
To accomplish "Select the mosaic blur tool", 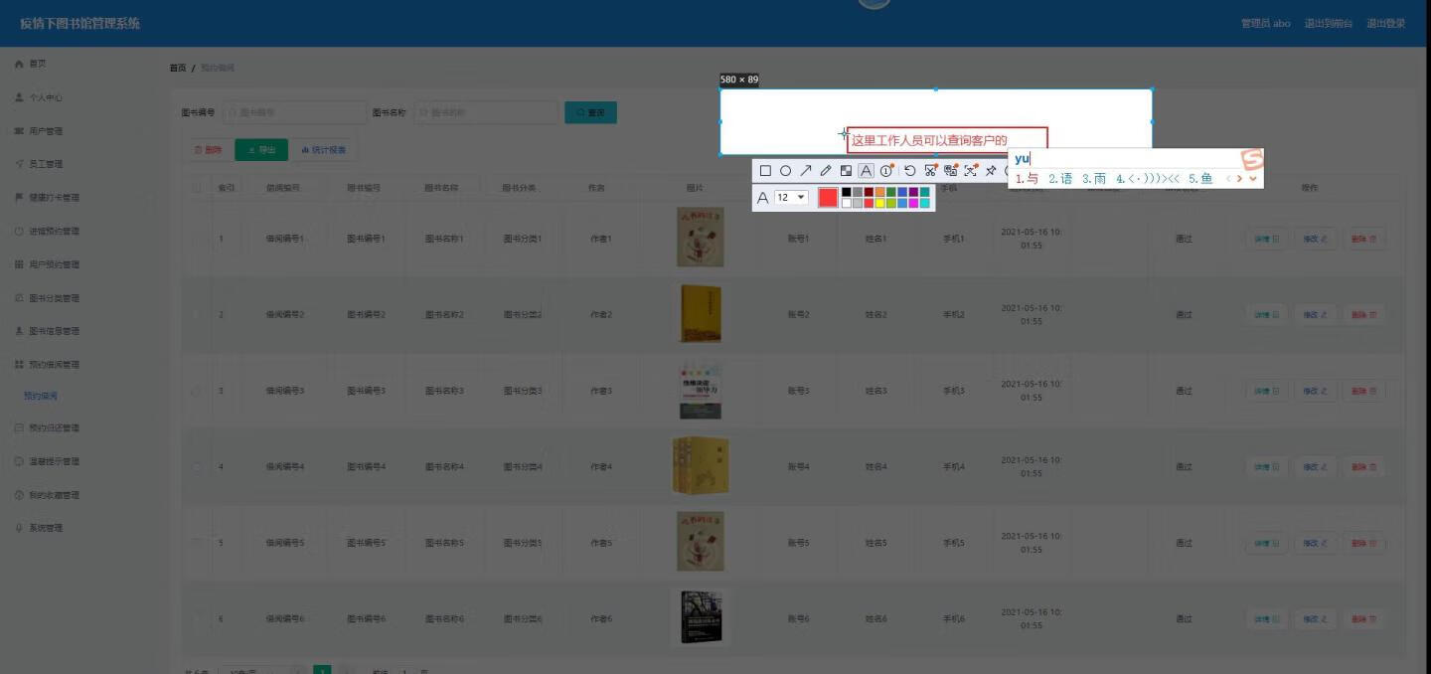I will coord(846,171).
